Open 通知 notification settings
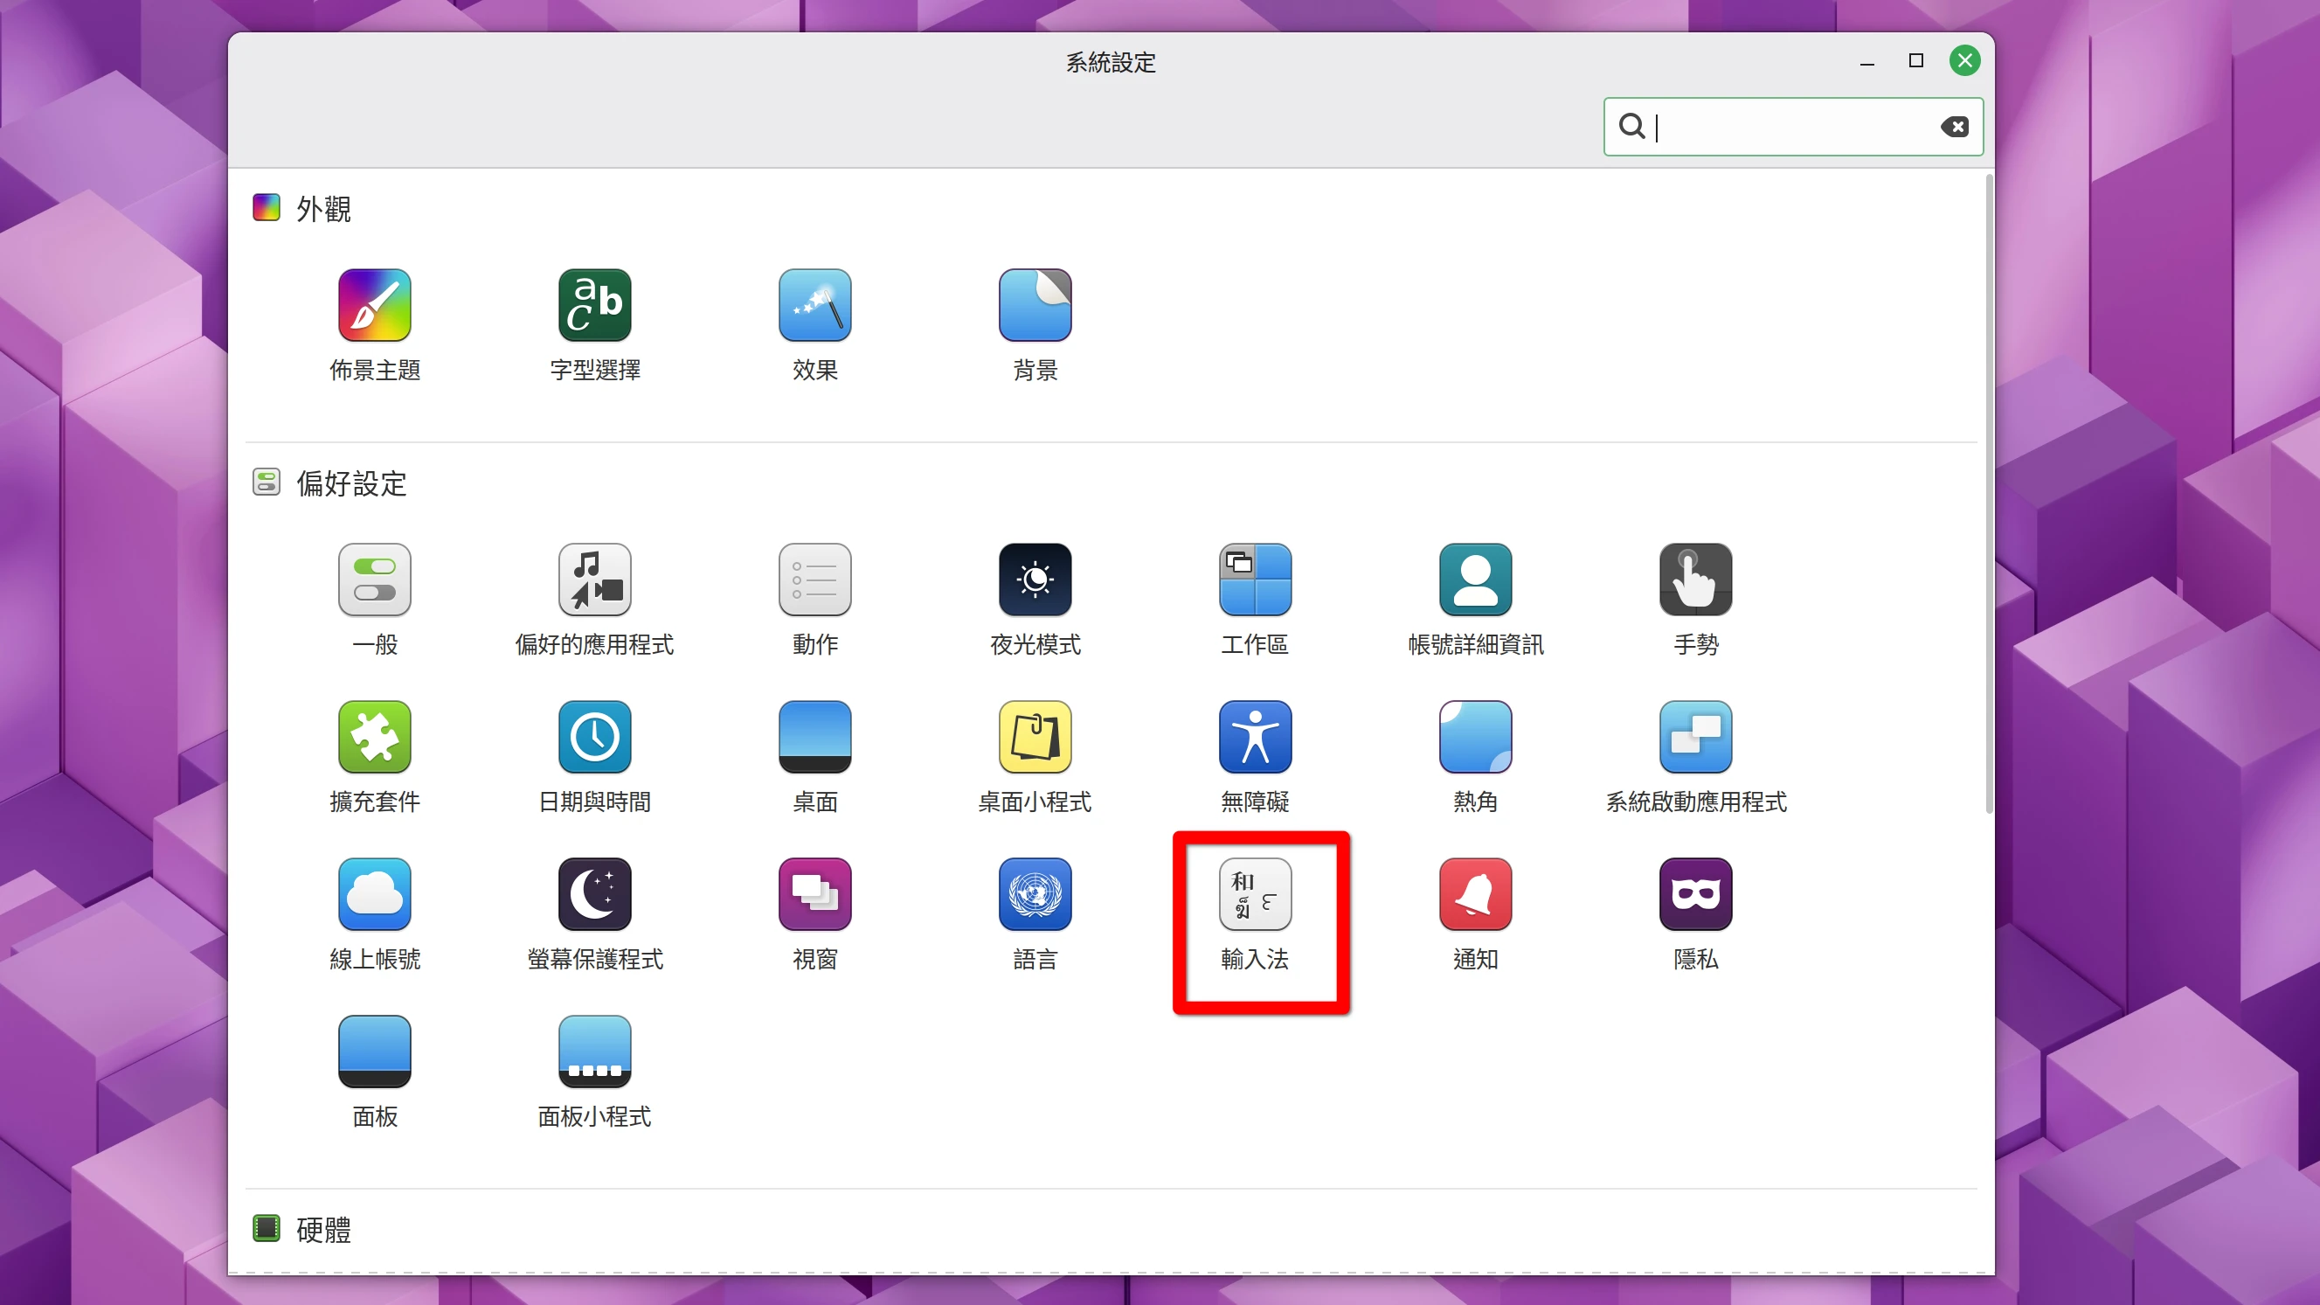The width and height of the screenshot is (2320, 1305). point(1475,914)
